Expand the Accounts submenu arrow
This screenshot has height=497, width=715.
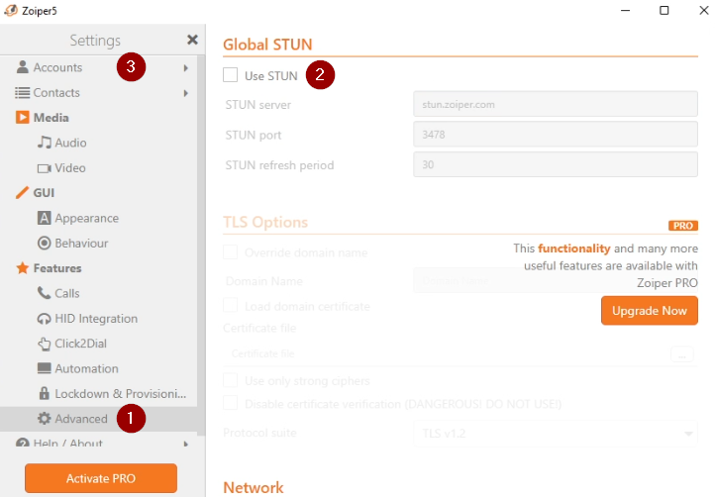(x=185, y=68)
